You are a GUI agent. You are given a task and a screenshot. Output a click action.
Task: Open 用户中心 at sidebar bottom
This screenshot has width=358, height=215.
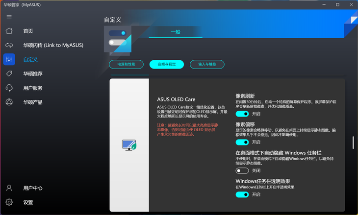pyautogui.click(x=33, y=188)
